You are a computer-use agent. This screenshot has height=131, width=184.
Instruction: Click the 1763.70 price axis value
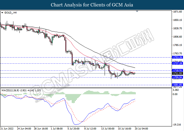pos(177,53)
